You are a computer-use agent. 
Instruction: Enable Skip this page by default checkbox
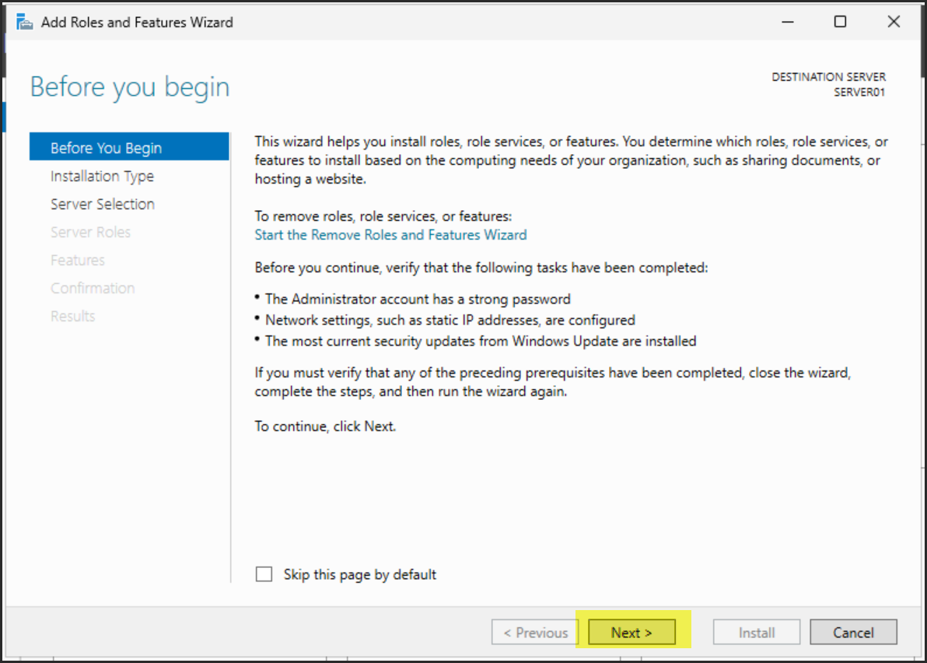pyautogui.click(x=264, y=574)
